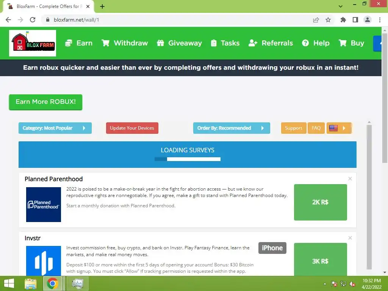
Task: Click the Invstr logo thumbnail
Action: [x=44, y=261]
